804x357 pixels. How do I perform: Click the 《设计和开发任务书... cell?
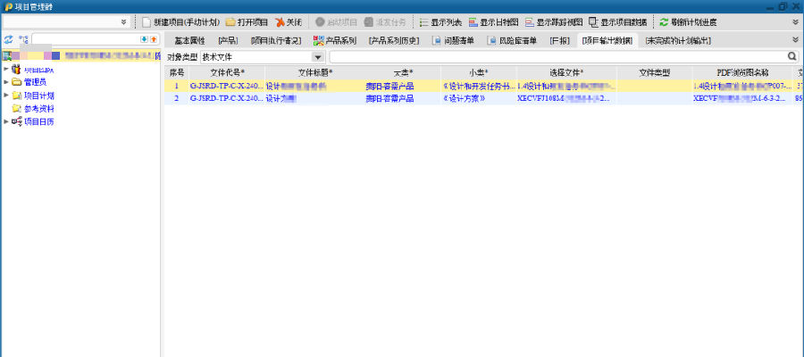click(479, 86)
